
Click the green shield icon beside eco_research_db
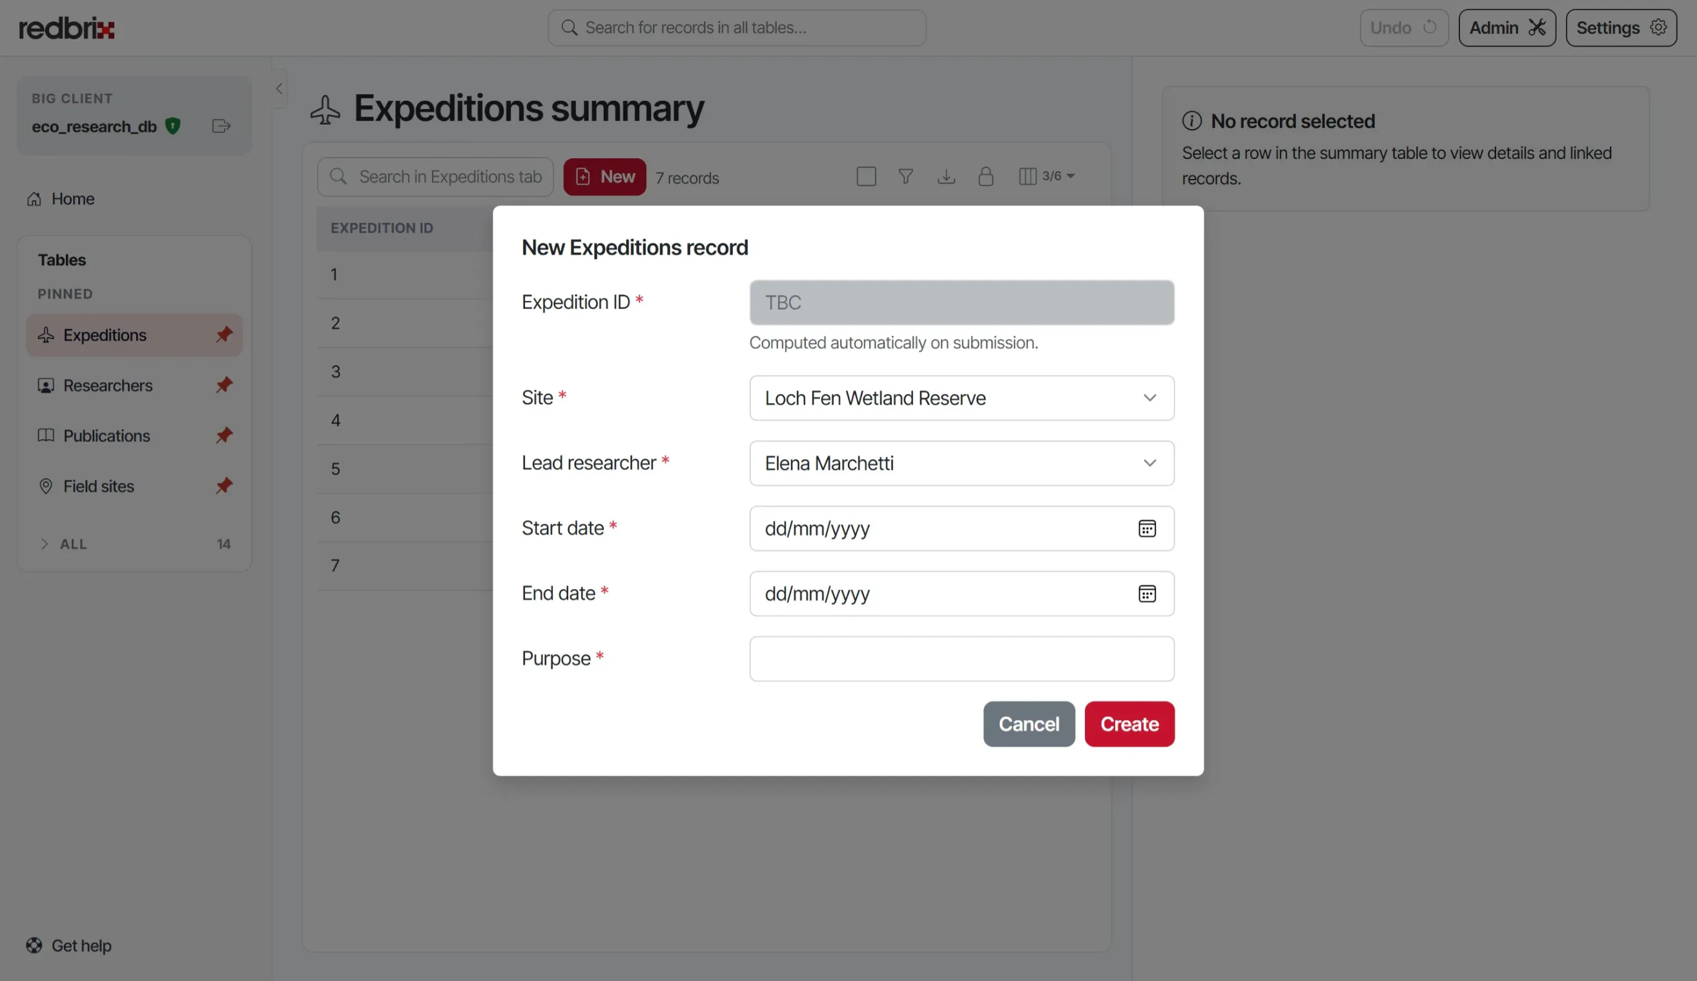(173, 126)
